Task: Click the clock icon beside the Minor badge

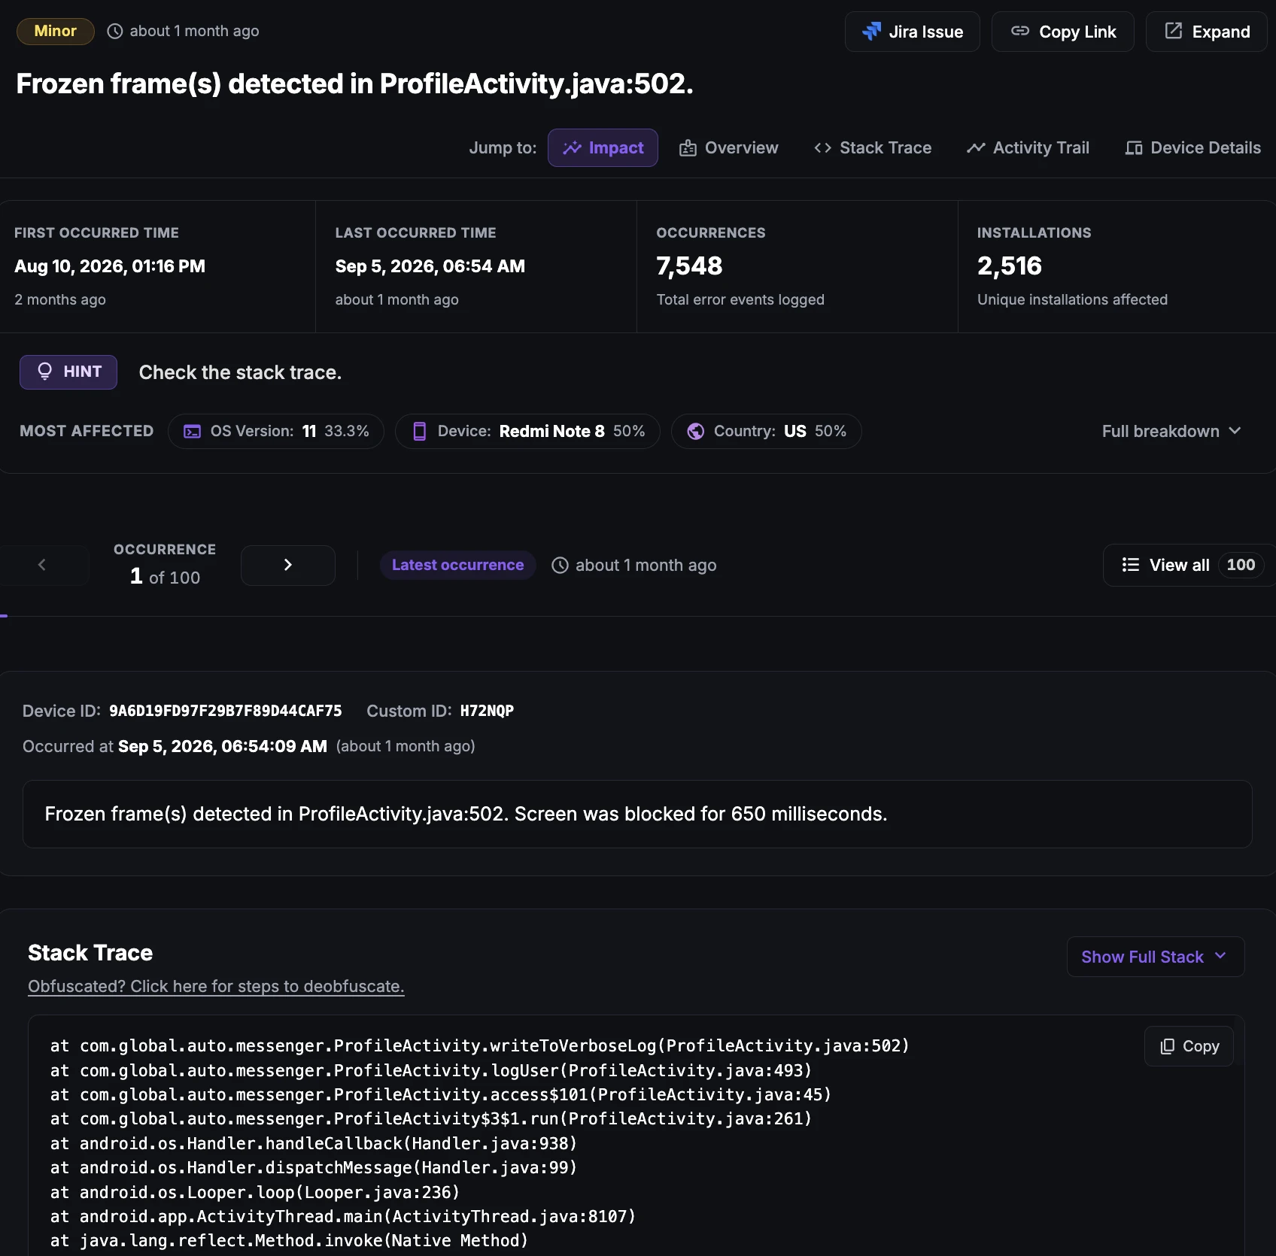Action: 114,31
